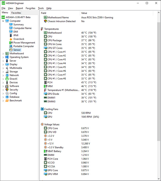Expand the Storage tree node
Image resolution: width=161 pixels, height=181 pixels.
[x=3, y=72]
